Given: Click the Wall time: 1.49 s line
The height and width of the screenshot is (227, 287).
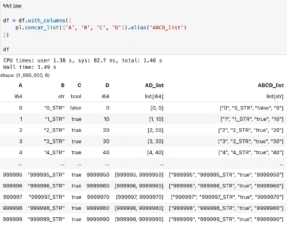Looking at the screenshot, I should pos(30,67).
